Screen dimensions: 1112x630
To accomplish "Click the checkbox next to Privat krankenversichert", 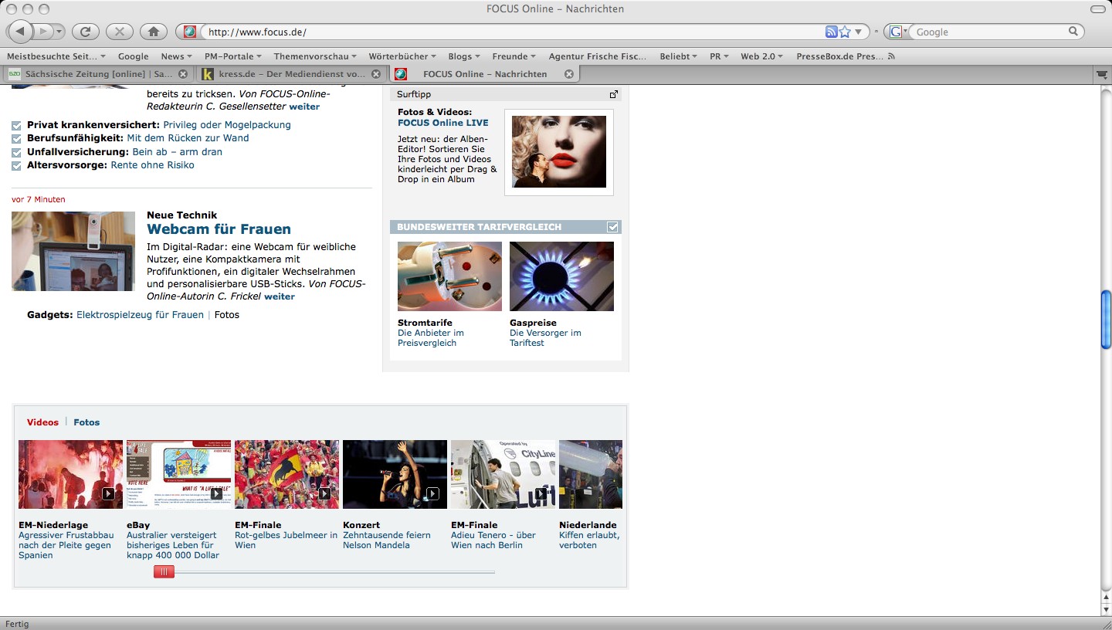I will [17, 125].
